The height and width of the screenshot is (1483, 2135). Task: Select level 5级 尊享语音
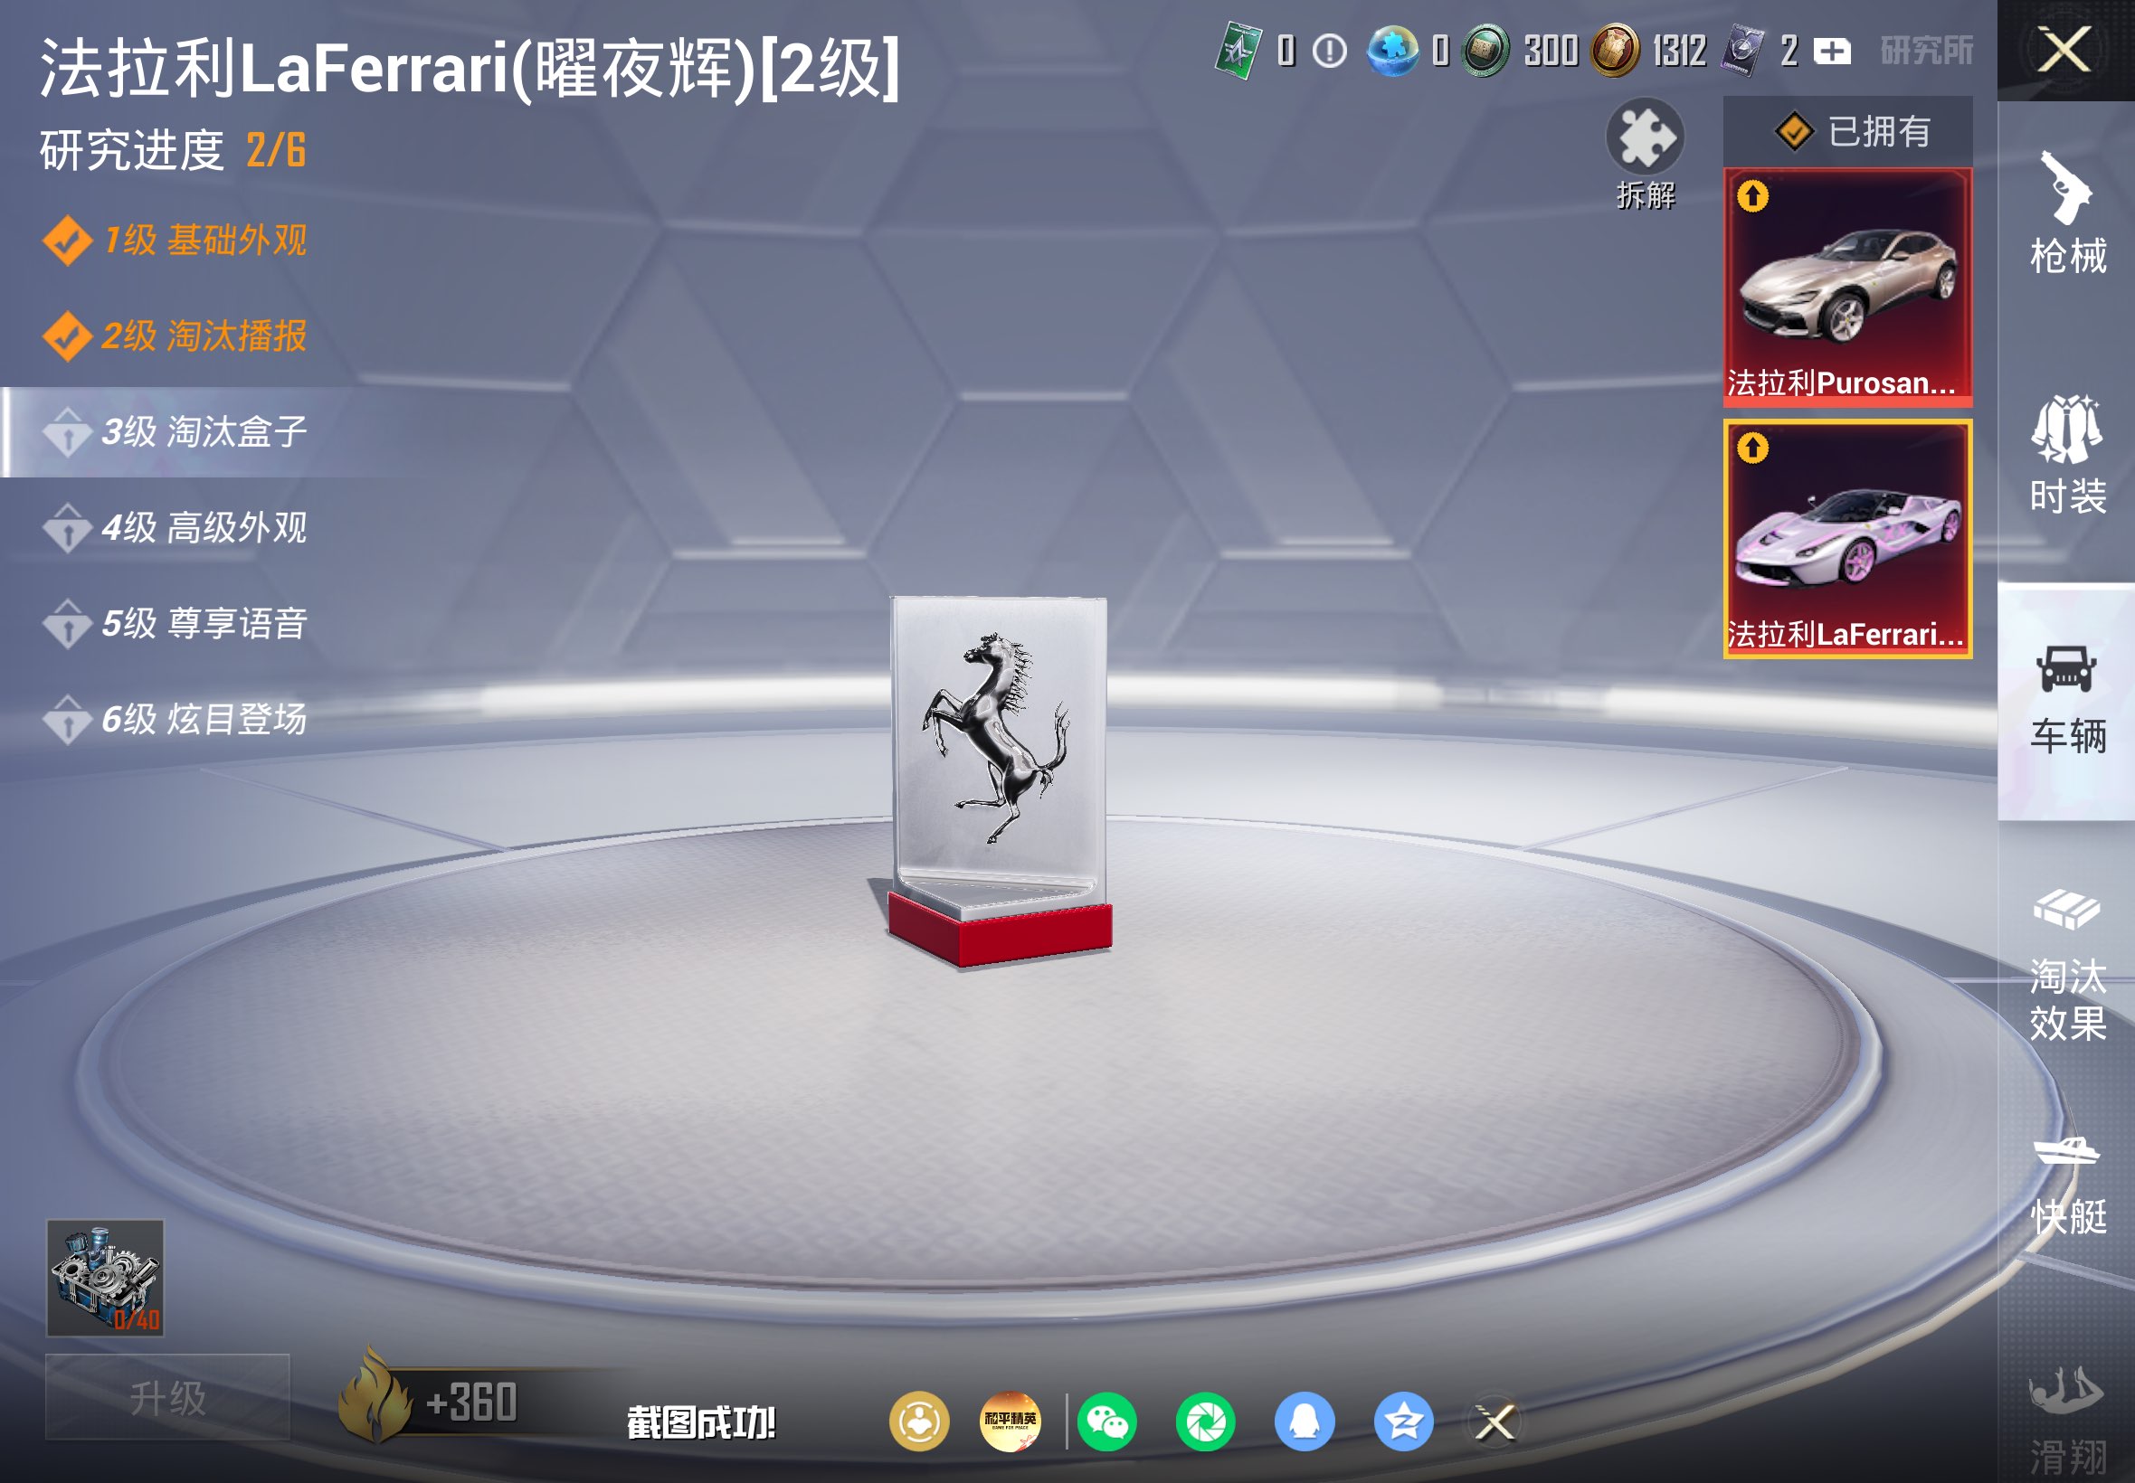tap(175, 623)
